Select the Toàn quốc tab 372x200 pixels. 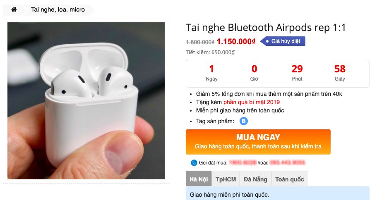pos(289,179)
